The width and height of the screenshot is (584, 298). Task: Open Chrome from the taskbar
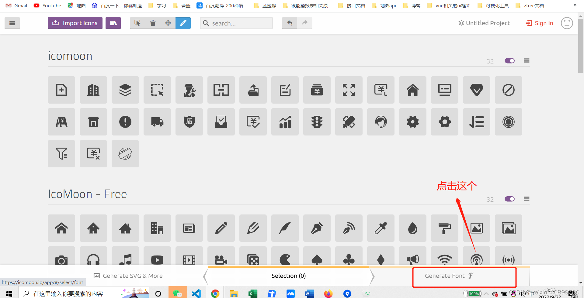coord(215,293)
